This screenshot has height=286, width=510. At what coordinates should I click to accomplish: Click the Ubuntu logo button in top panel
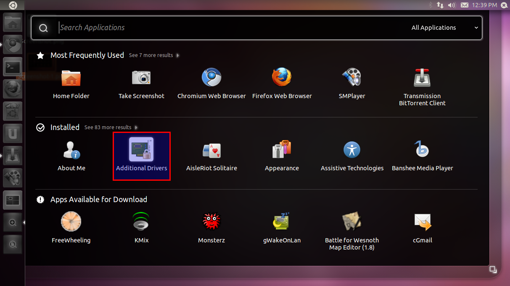[x=13, y=5]
